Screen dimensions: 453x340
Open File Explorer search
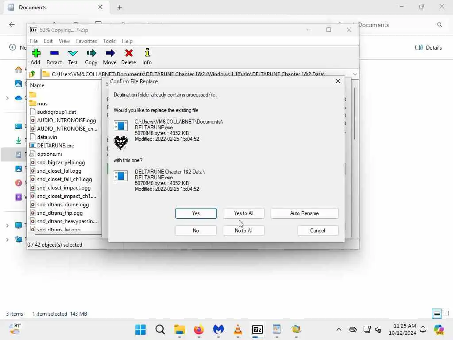point(439,25)
